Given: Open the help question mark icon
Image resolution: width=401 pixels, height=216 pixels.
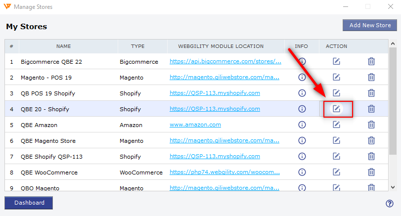Looking at the screenshot, I should (389, 204).
